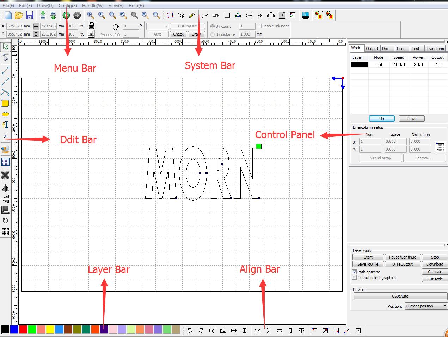Click the zoom-to-page magnifier with A

coord(145,15)
